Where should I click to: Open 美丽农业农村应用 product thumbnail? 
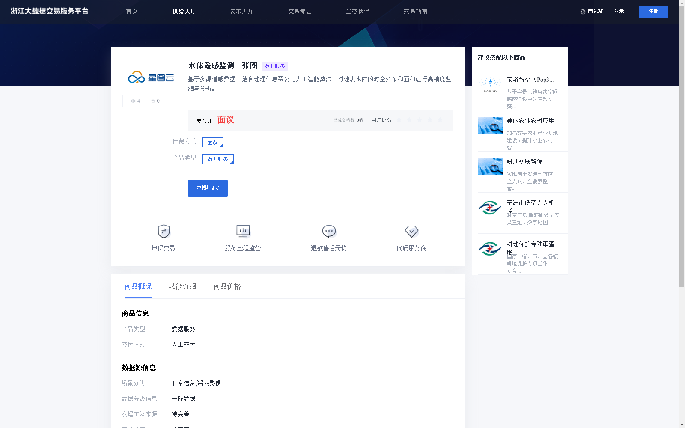[490, 125]
